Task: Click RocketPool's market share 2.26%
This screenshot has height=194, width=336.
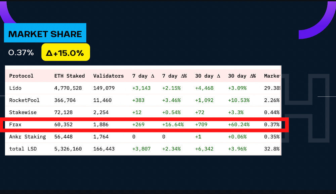Action: tap(272, 100)
